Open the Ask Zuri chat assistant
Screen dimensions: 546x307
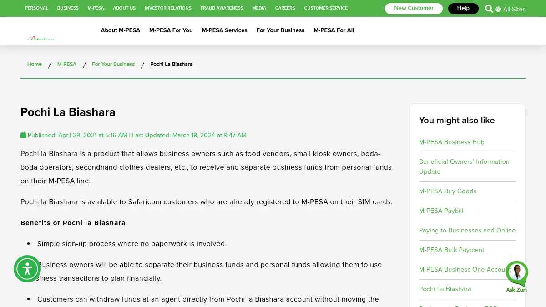[x=516, y=277]
